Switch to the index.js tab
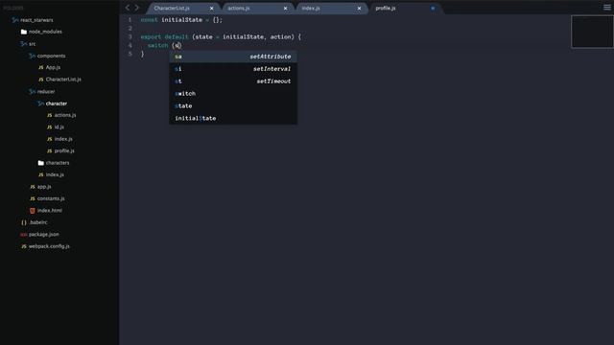This screenshot has height=345, width=614. 330,9
